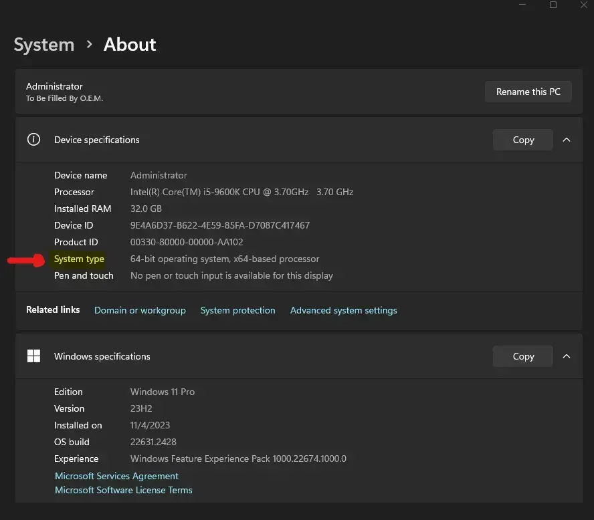Open System protection

click(237, 310)
